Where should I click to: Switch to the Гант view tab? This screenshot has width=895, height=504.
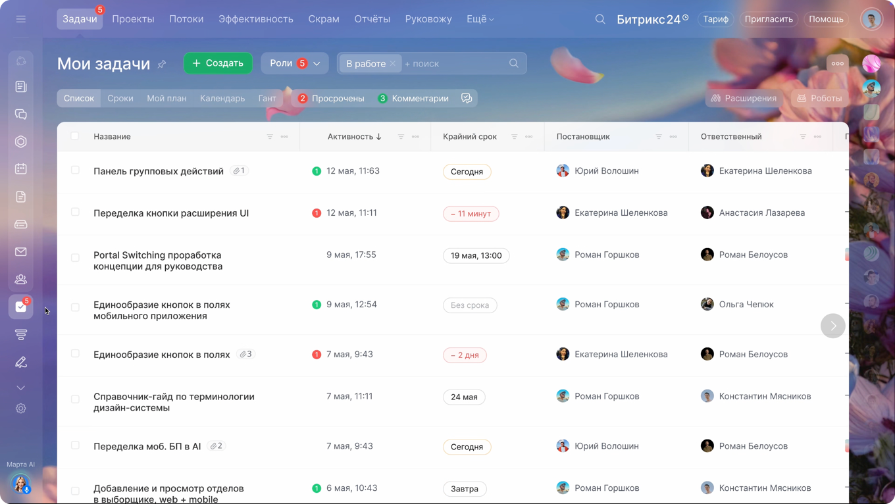(267, 98)
